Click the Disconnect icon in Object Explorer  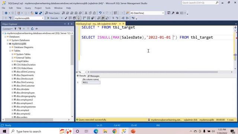click(x=20, y=29)
